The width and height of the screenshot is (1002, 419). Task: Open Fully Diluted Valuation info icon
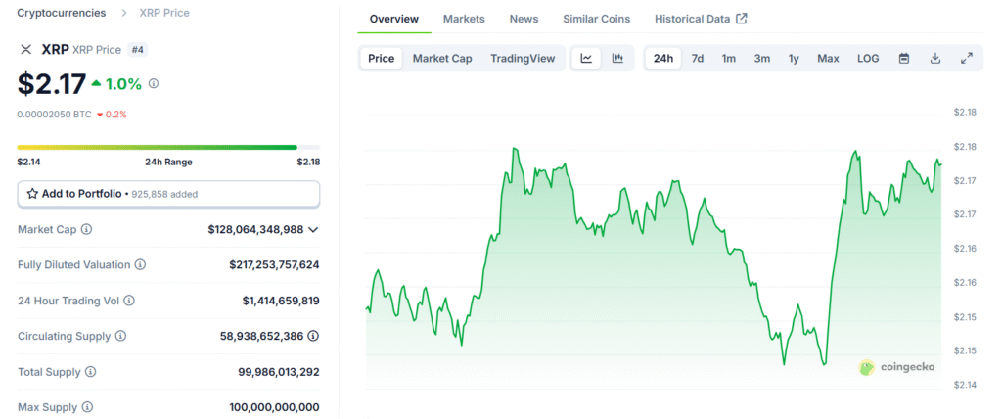click(140, 265)
